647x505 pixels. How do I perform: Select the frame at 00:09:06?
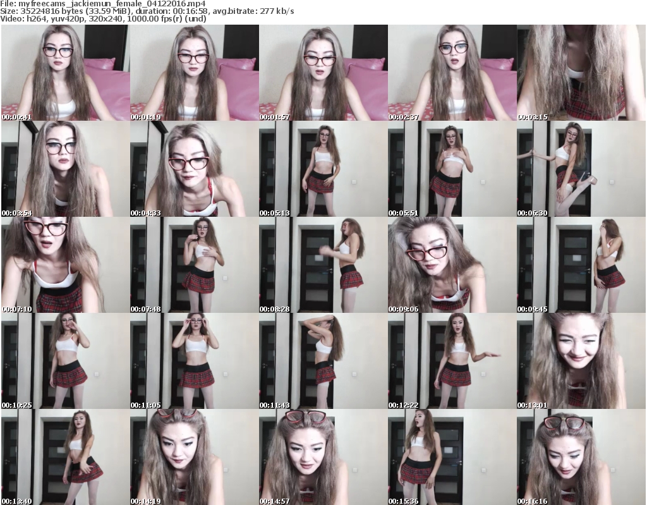pos(452,265)
